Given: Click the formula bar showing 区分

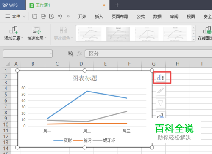Looking at the screenshot, I should coord(148,54).
